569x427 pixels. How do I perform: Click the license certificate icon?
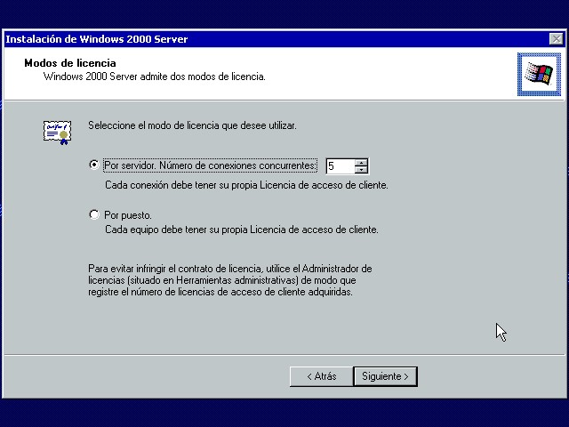(x=57, y=133)
